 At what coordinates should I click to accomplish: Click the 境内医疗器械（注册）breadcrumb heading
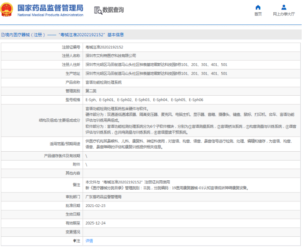coord(25,35)
